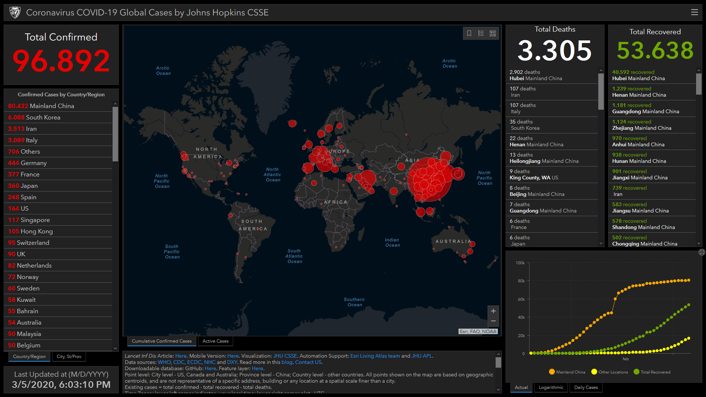Select Switzerland in confirmed list
Screen dimensions: 706x397
[58, 243]
